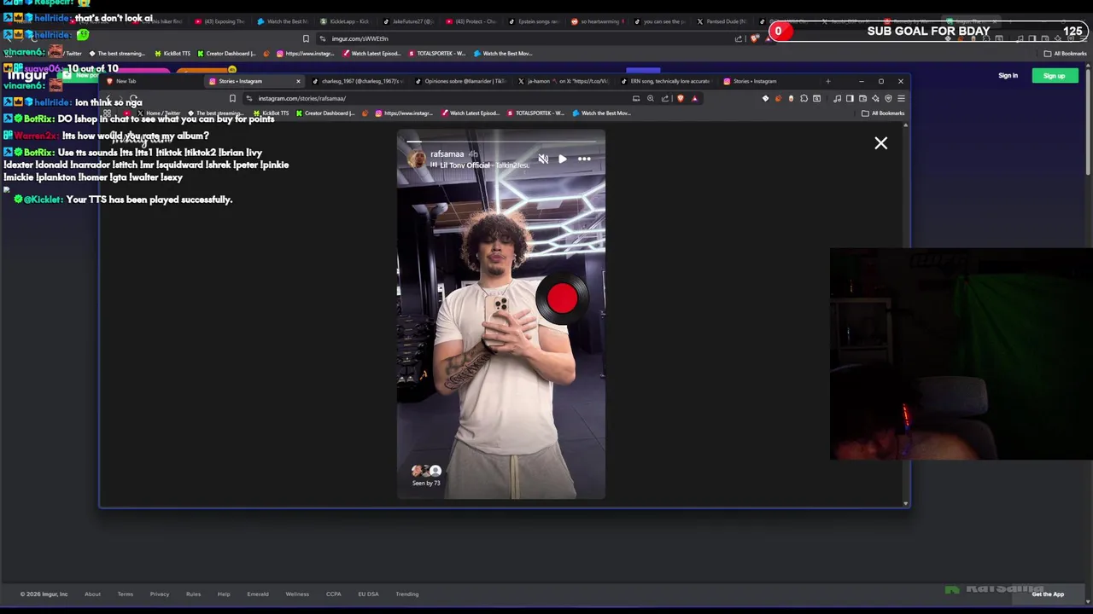Toggle the browser sidebar panel icon
The image size is (1093, 614).
click(x=850, y=98)
